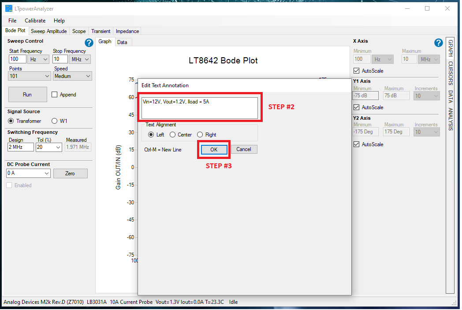Open Stop Frequency unit dropdown (MHz)

tap(80, 59)
